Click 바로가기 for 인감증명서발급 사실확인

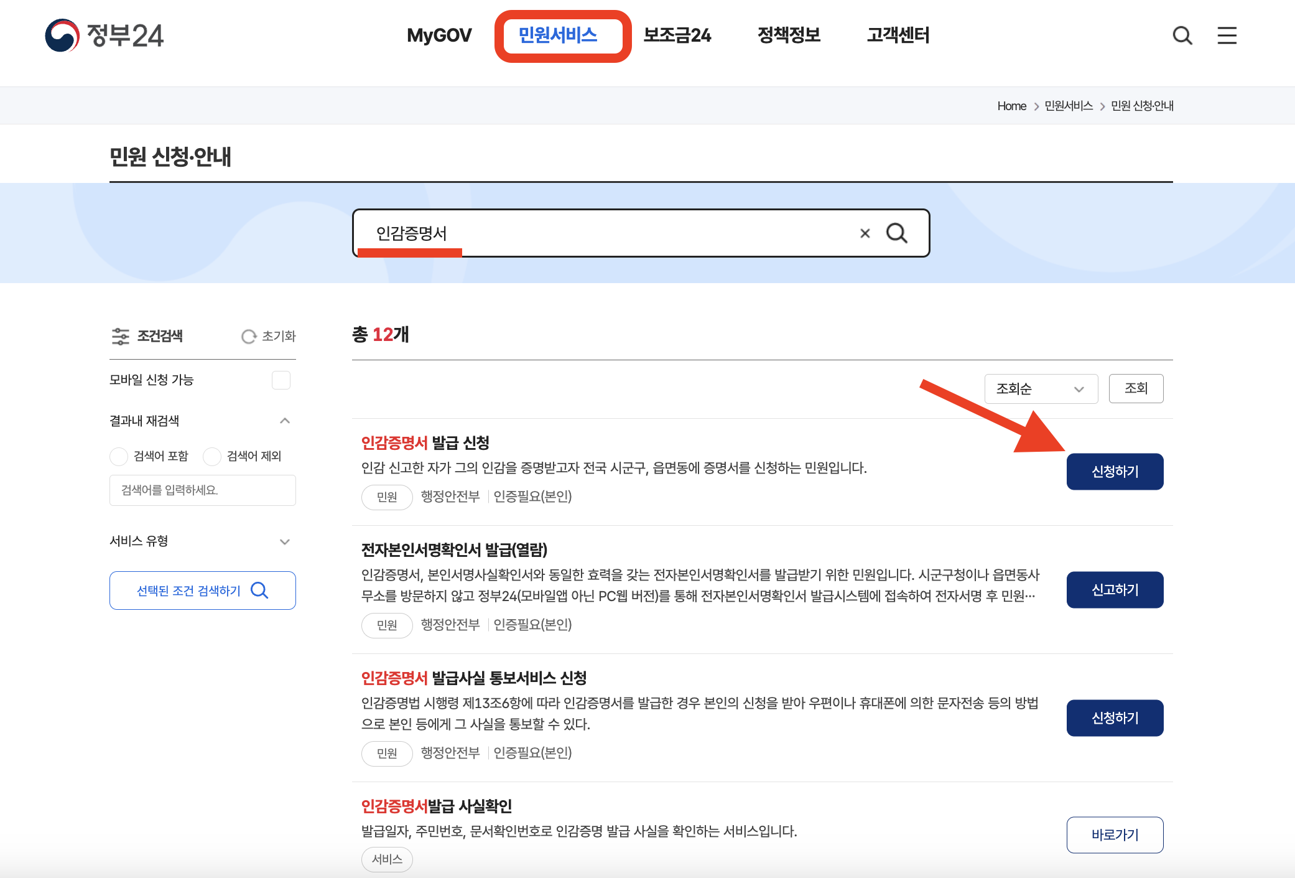point(1115,834)
